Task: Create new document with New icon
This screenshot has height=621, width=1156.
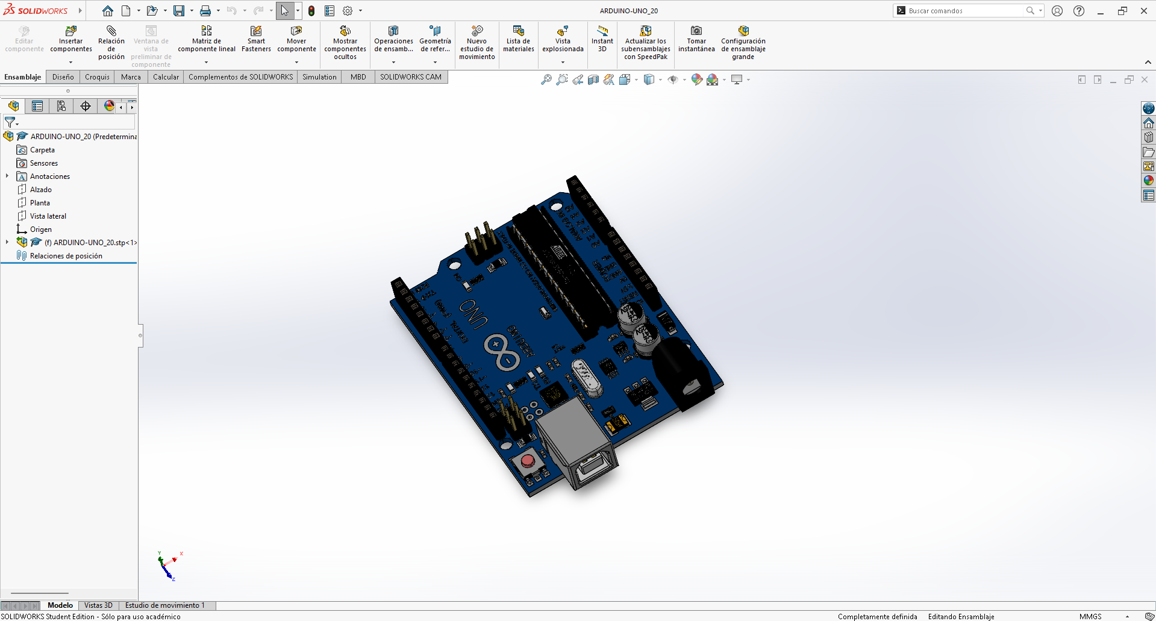Action: point(126,11)
